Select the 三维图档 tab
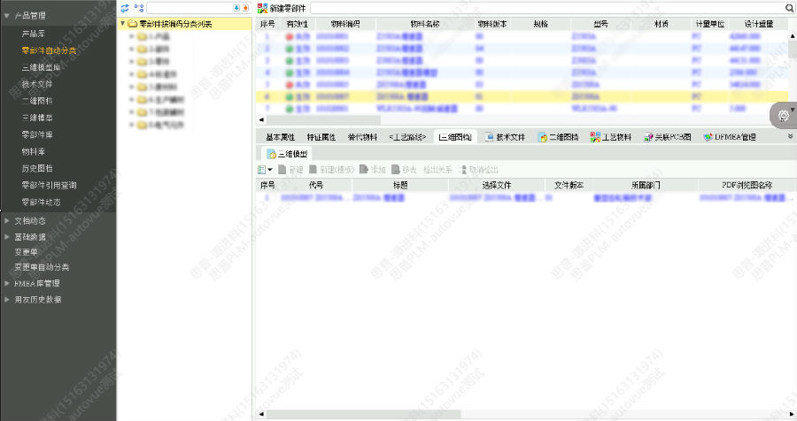This screenshot has height=421, width=797. pos(455,137)
